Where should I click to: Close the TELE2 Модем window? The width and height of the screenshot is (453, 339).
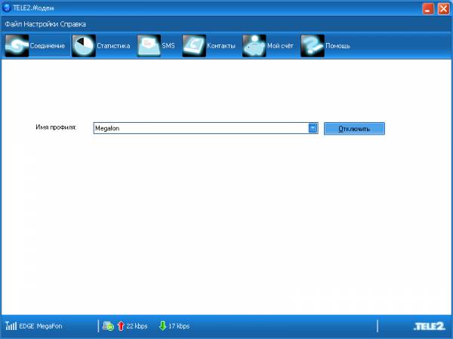[x=443, y=8]
